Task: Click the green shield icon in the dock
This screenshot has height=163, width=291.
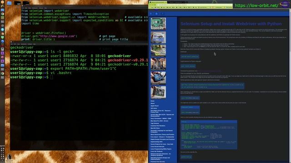Action: click(2, 37)
